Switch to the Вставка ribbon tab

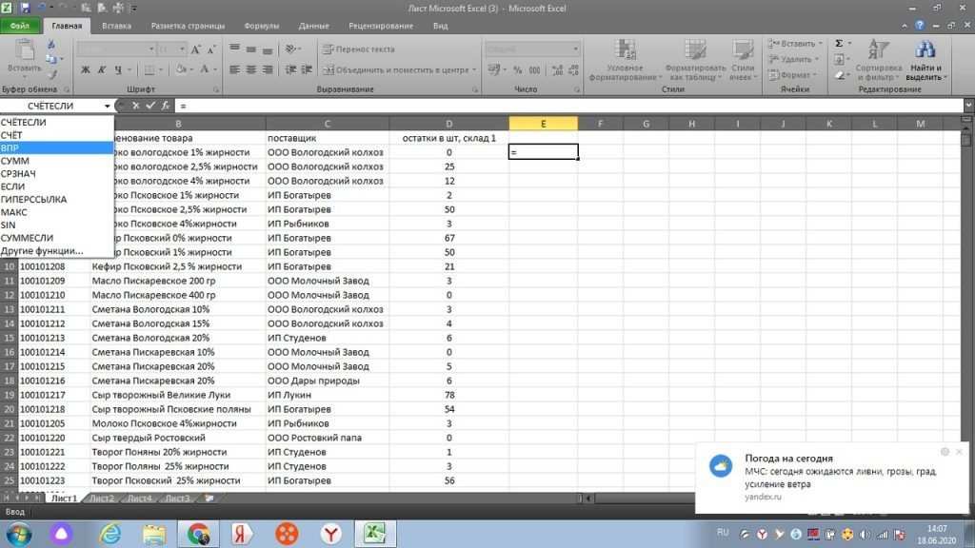tap(115, 26)
